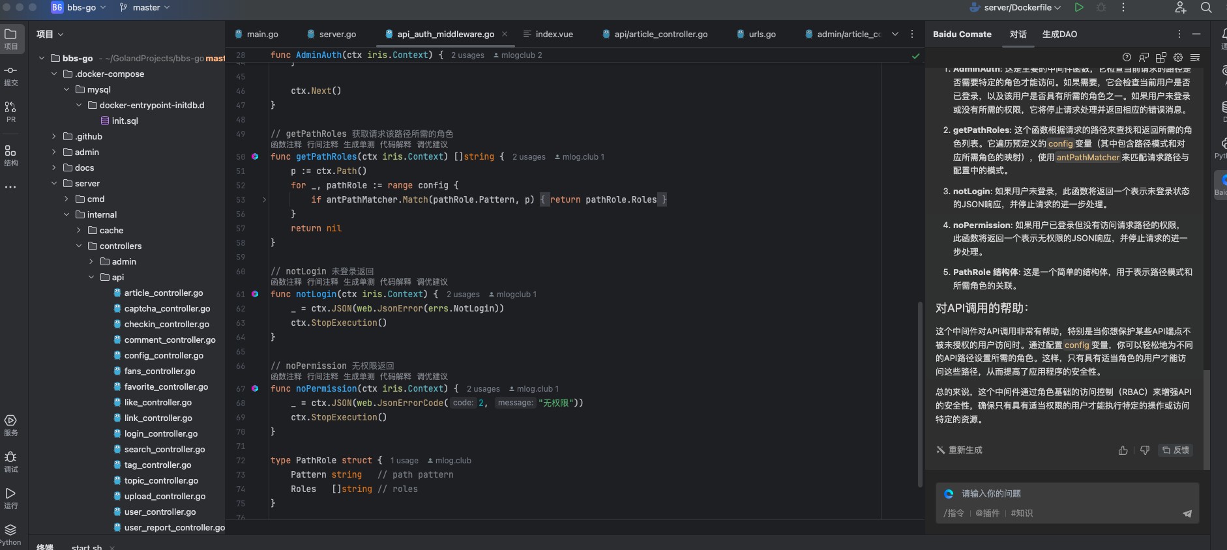Hide the Baidu Comate panel
The width and height of the screenshot is (1227, 550).
click(1196, 34)
